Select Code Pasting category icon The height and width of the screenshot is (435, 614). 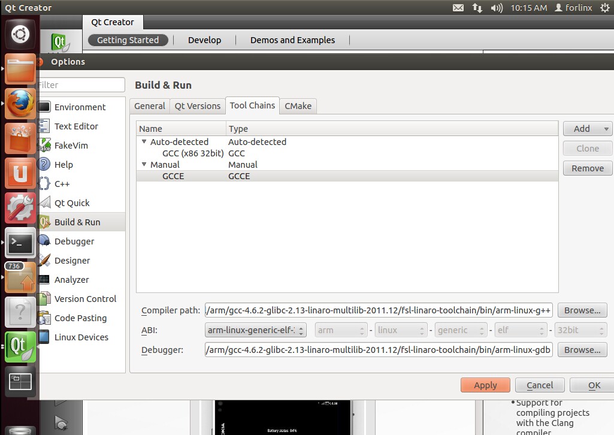pyautogui.click(x=44, y=318)
